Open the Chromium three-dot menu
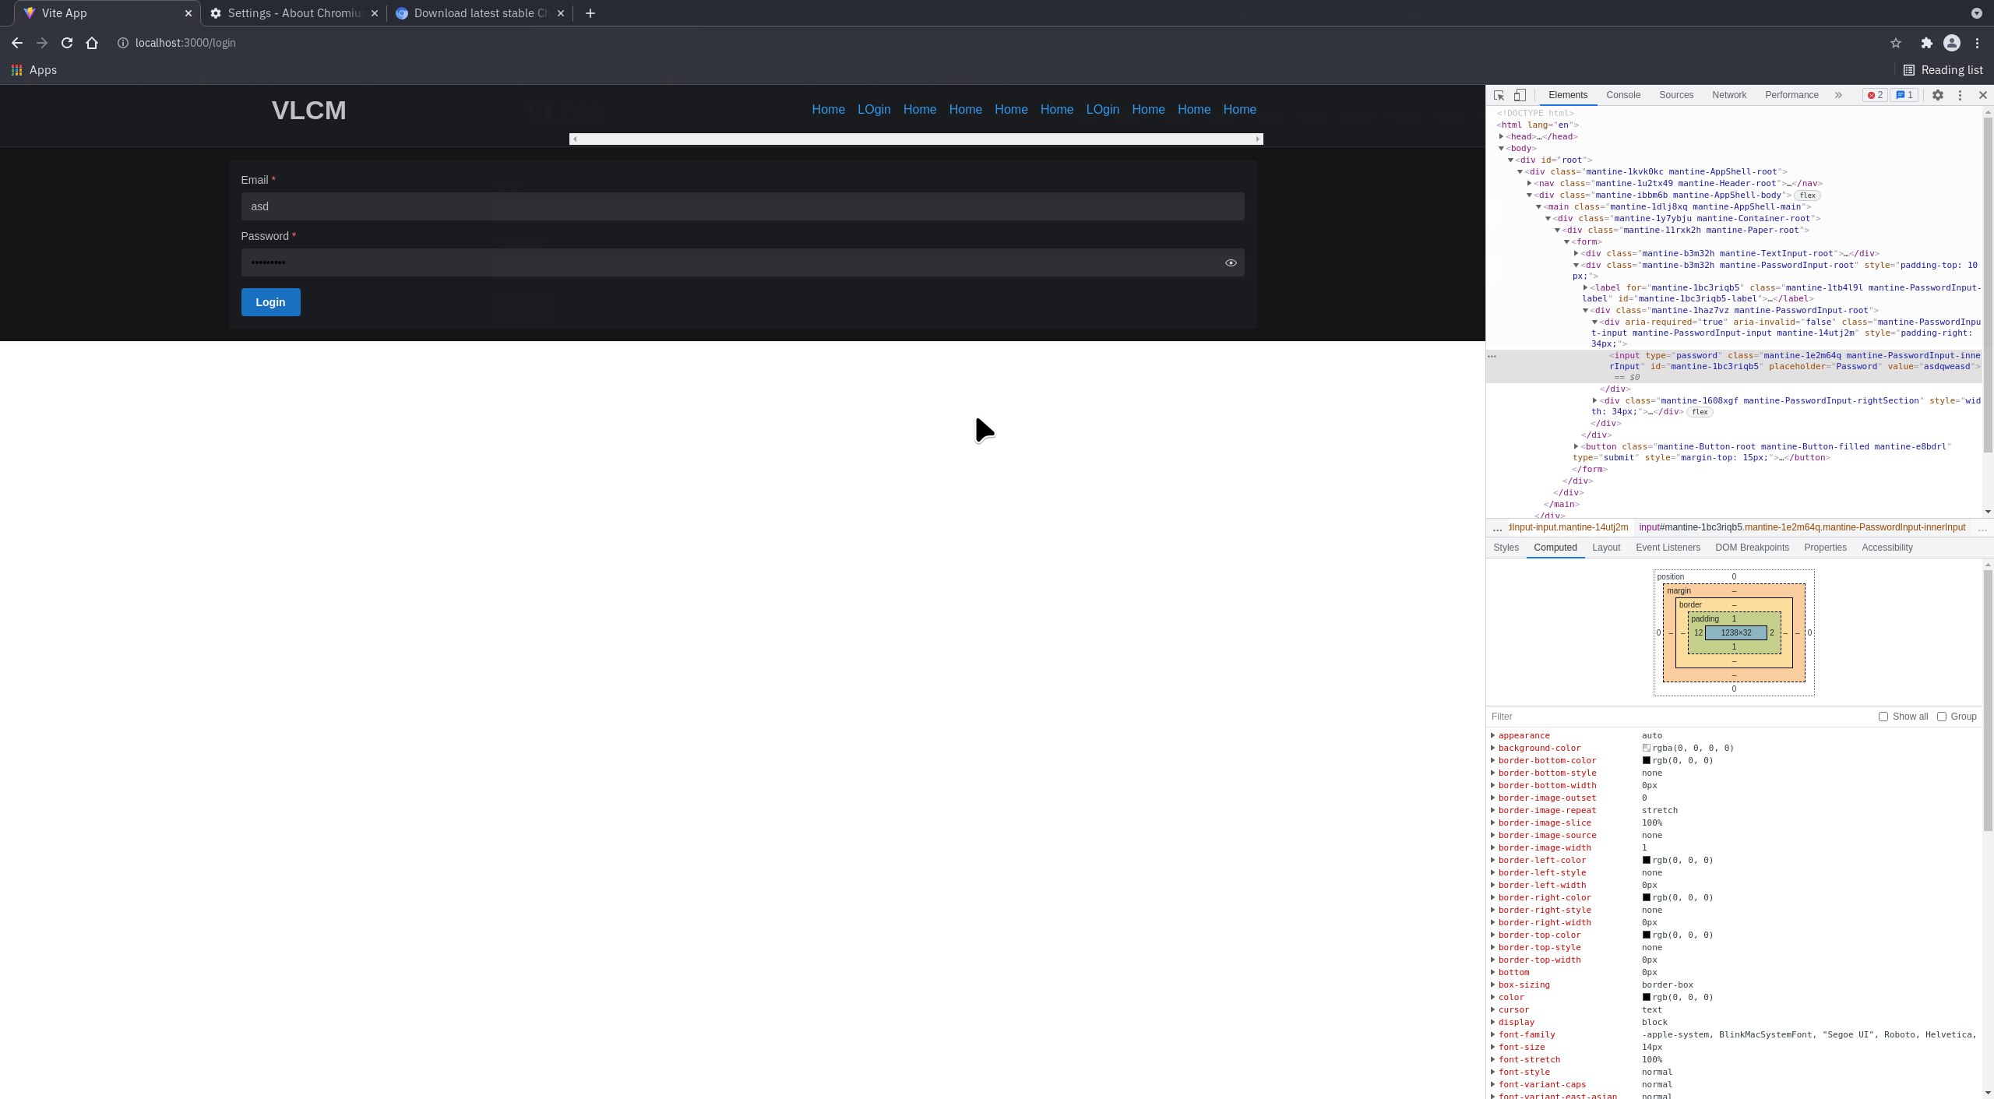1994x1099 pixels. [1977, 43]
